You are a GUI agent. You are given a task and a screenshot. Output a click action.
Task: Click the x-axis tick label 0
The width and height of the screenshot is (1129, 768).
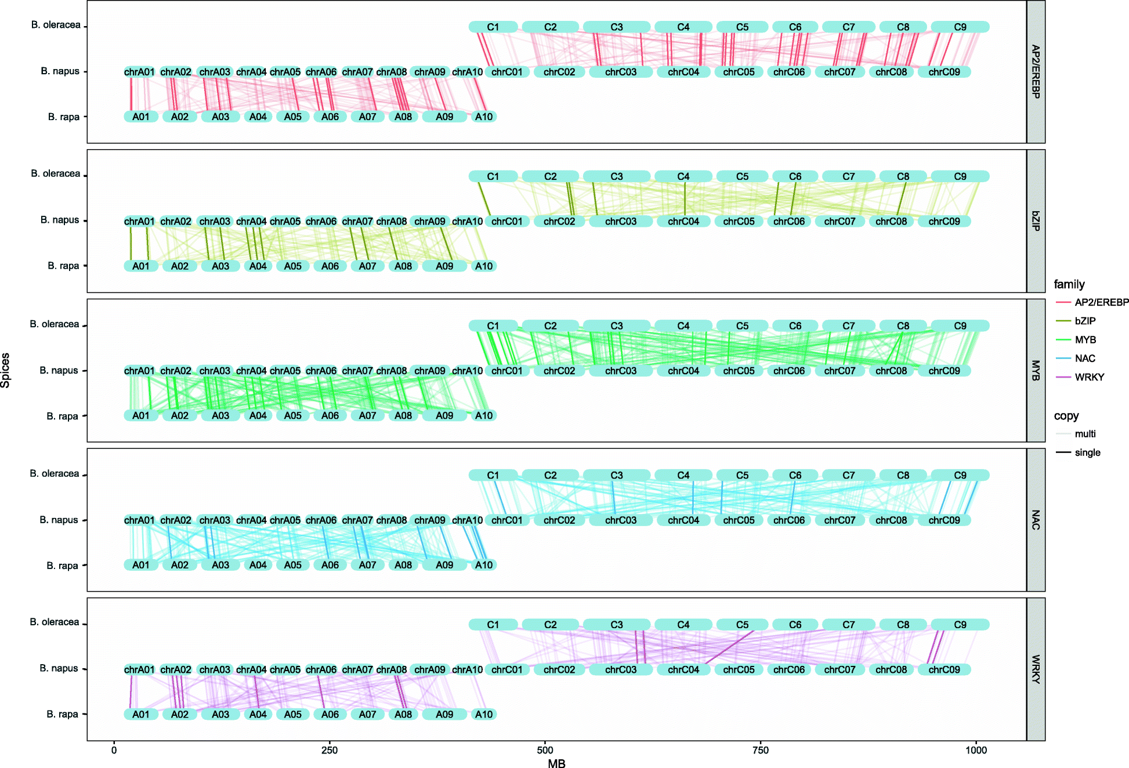click(x=114, y=750)
